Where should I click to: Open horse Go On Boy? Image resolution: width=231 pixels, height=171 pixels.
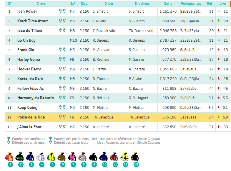pos(26,40)
